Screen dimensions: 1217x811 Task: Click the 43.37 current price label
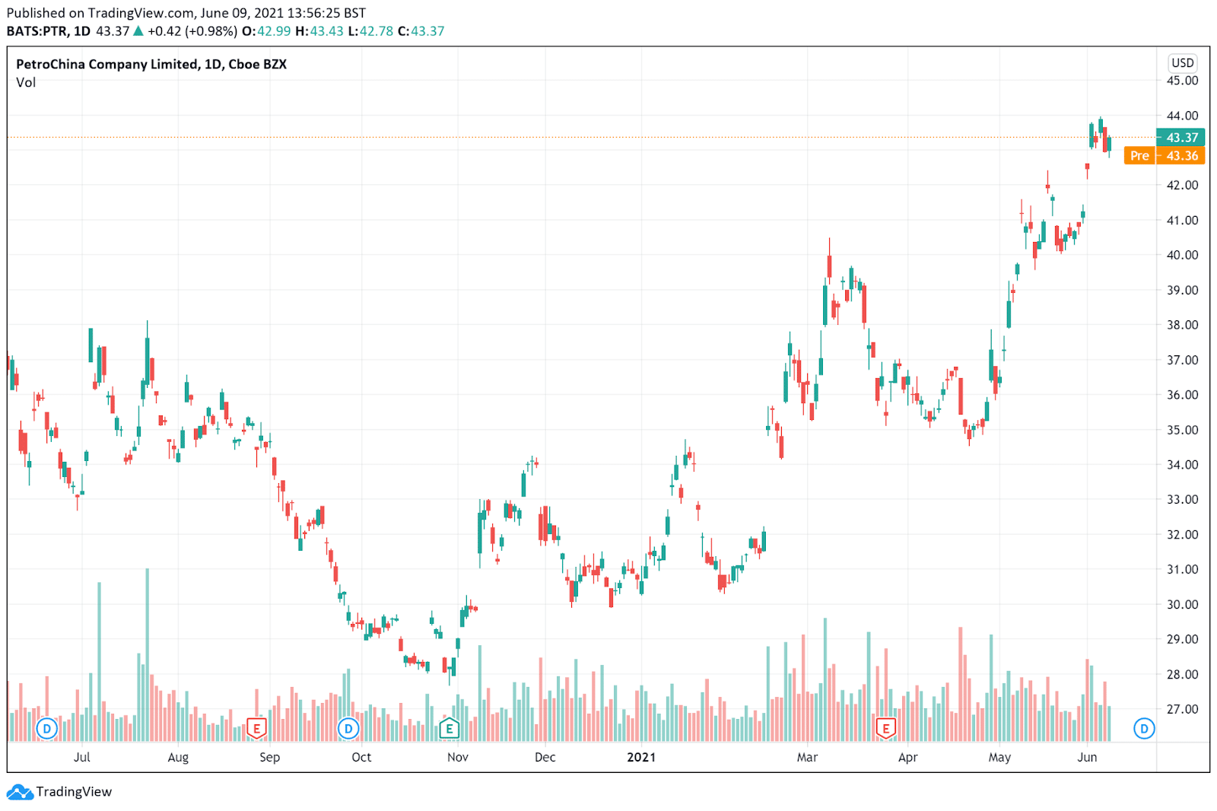1180,138
